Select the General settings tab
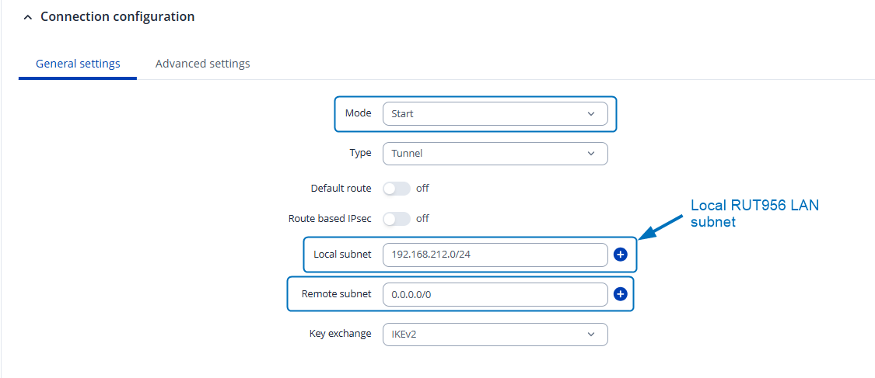 tap(78, 64)
